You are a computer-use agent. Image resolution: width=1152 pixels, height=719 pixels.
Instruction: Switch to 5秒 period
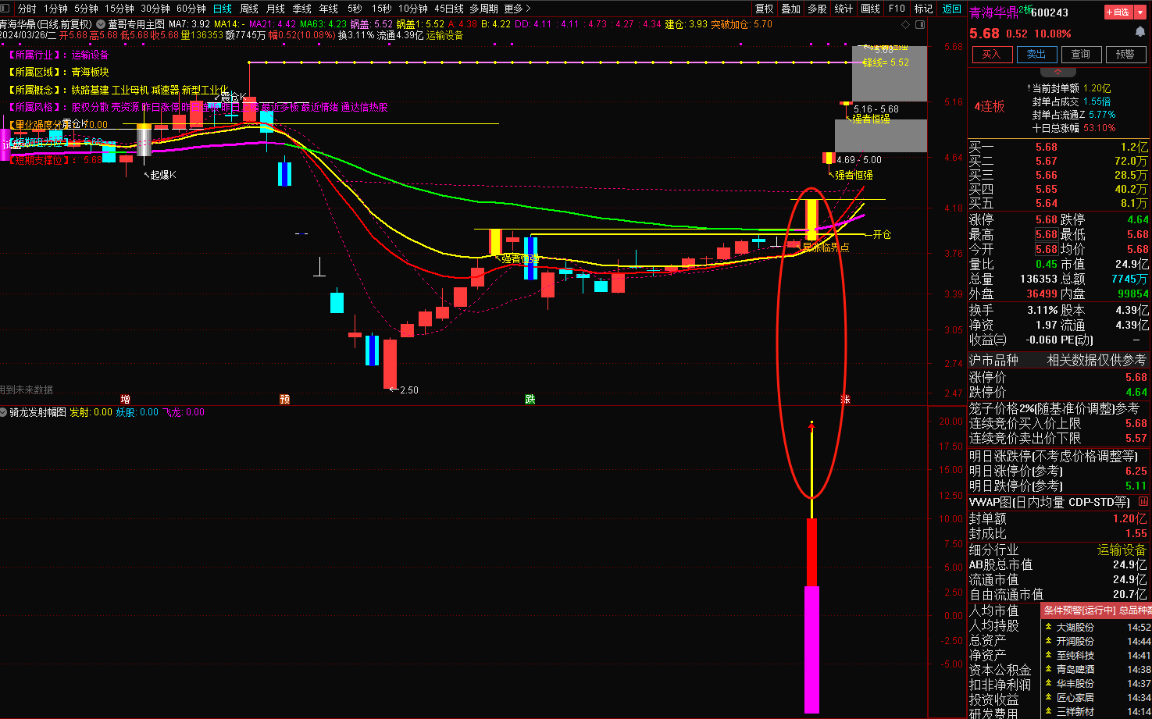click(x=355, y=9)
